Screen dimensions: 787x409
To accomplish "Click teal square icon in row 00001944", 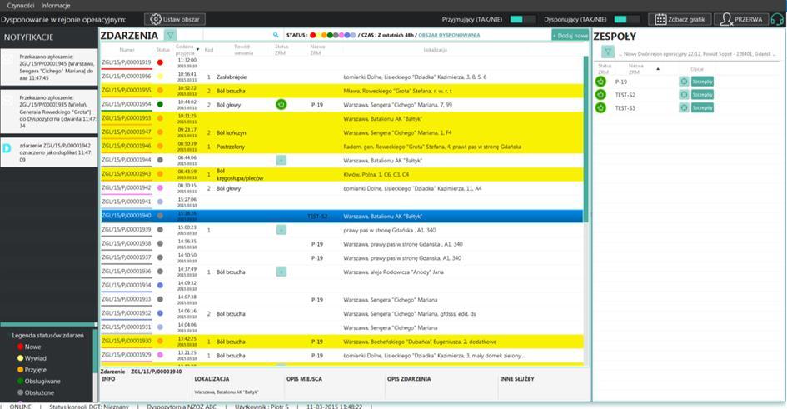I will point(281,160).
